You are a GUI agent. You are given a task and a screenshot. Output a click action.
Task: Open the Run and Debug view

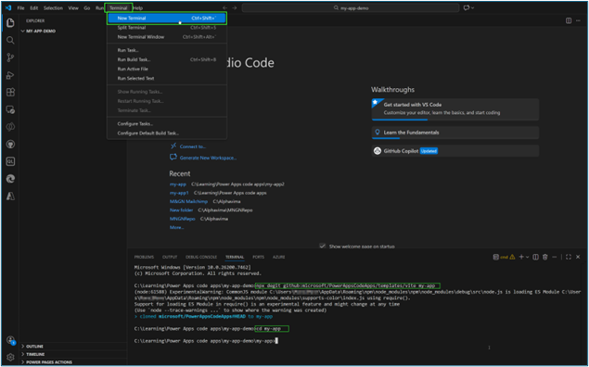click(10, 75)
